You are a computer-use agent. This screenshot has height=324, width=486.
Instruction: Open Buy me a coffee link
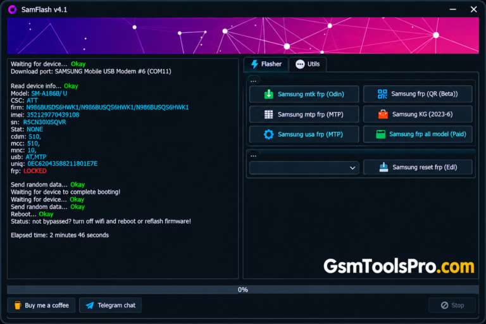click(x=41, y=306)
